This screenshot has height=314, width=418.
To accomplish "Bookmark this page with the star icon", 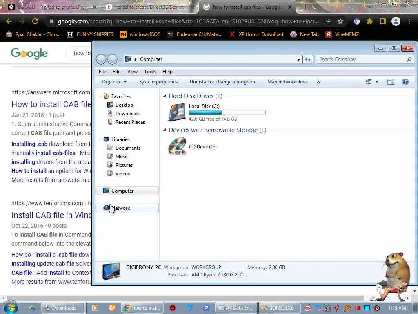I will pos(340,21).
